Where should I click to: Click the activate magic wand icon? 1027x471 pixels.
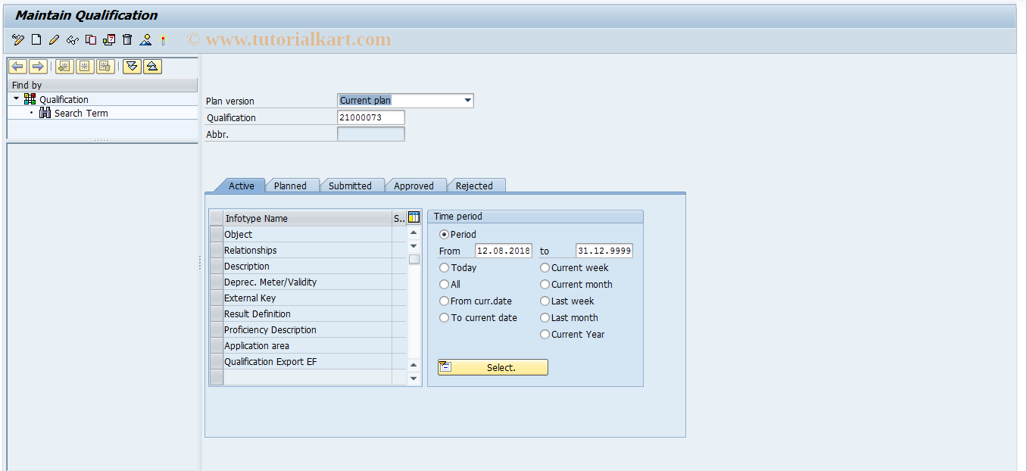coord(164,39)
